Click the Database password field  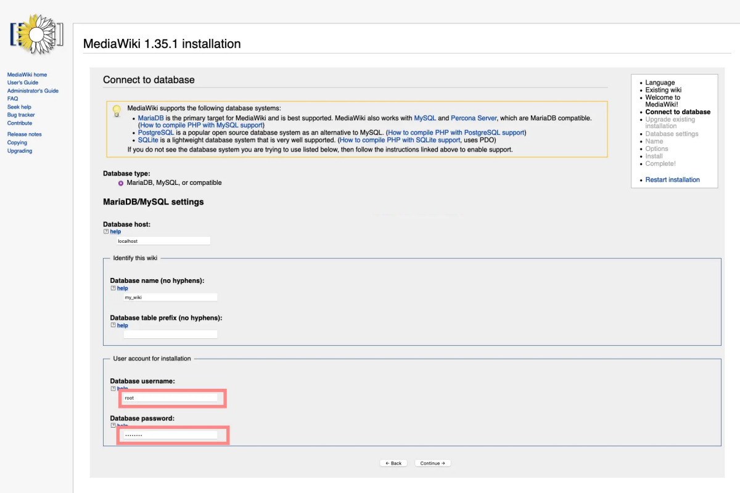click(170, 435)
